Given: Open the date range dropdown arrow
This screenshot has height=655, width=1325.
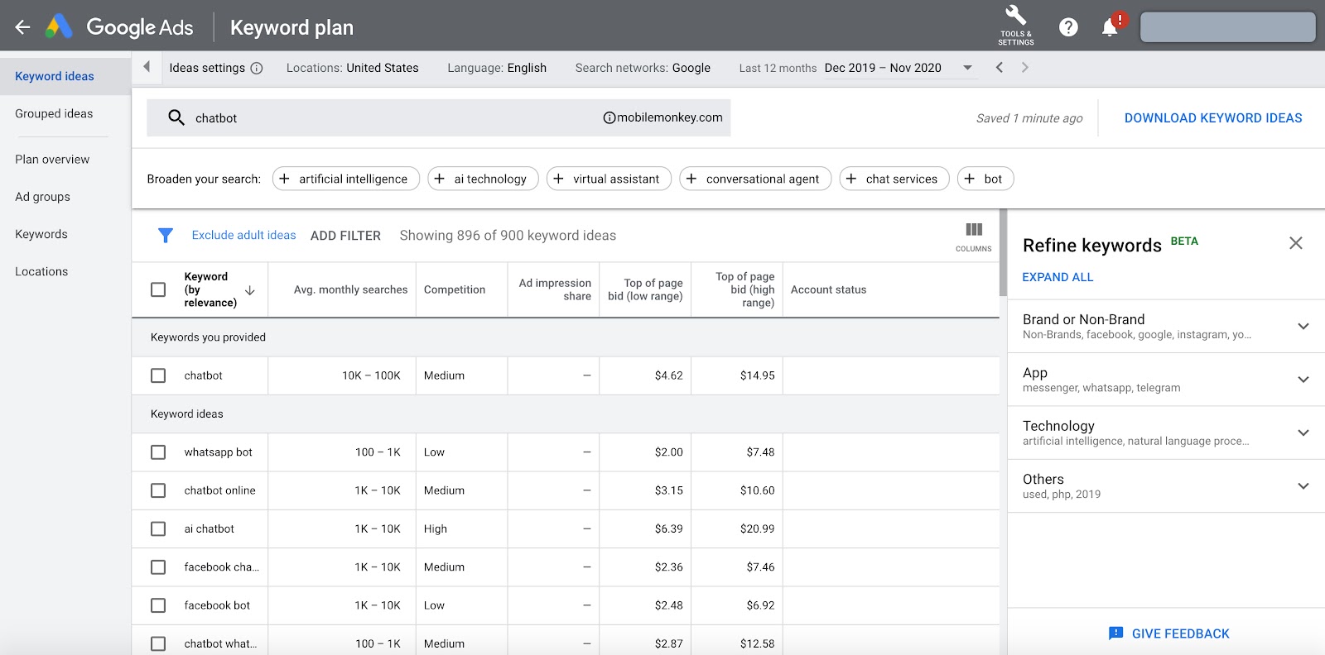Looking at the screenshot, I should click(x=967, y=68).
